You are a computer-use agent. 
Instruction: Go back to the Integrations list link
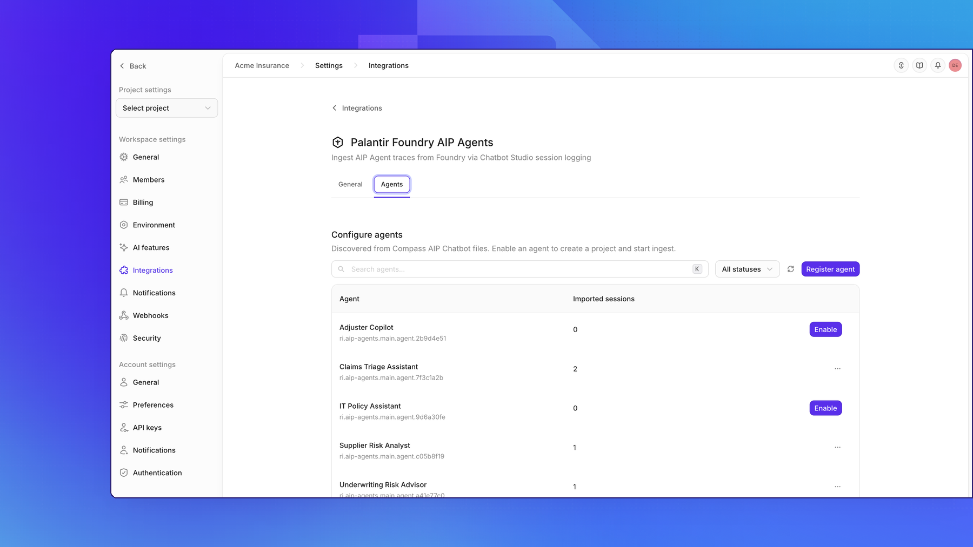[x=357, y=108]
